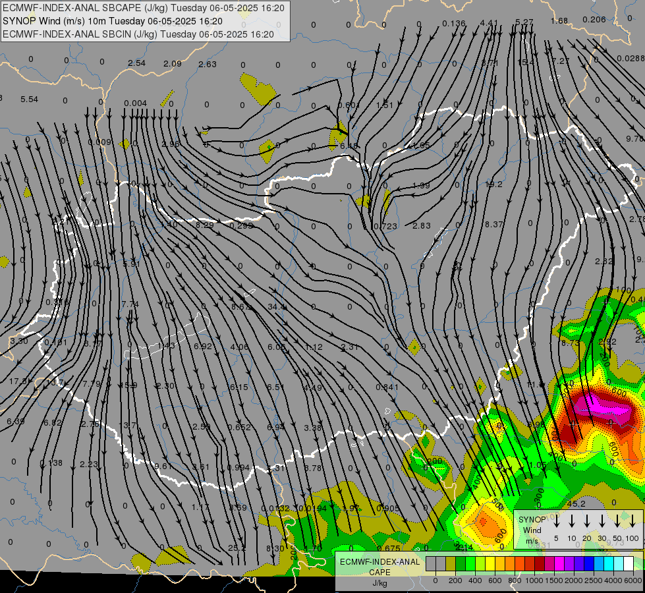Image resolution: width=645 pixels, height=593 pixels.
Task: Click the map value 0.841
Action: [387, 387]
